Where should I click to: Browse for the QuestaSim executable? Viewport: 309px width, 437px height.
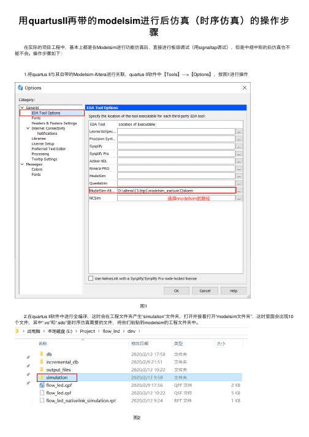(239, 183)
